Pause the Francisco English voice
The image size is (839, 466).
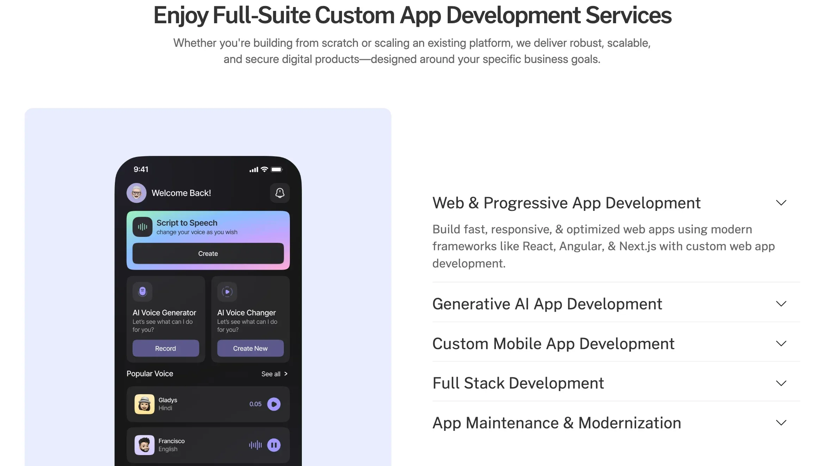274,445
